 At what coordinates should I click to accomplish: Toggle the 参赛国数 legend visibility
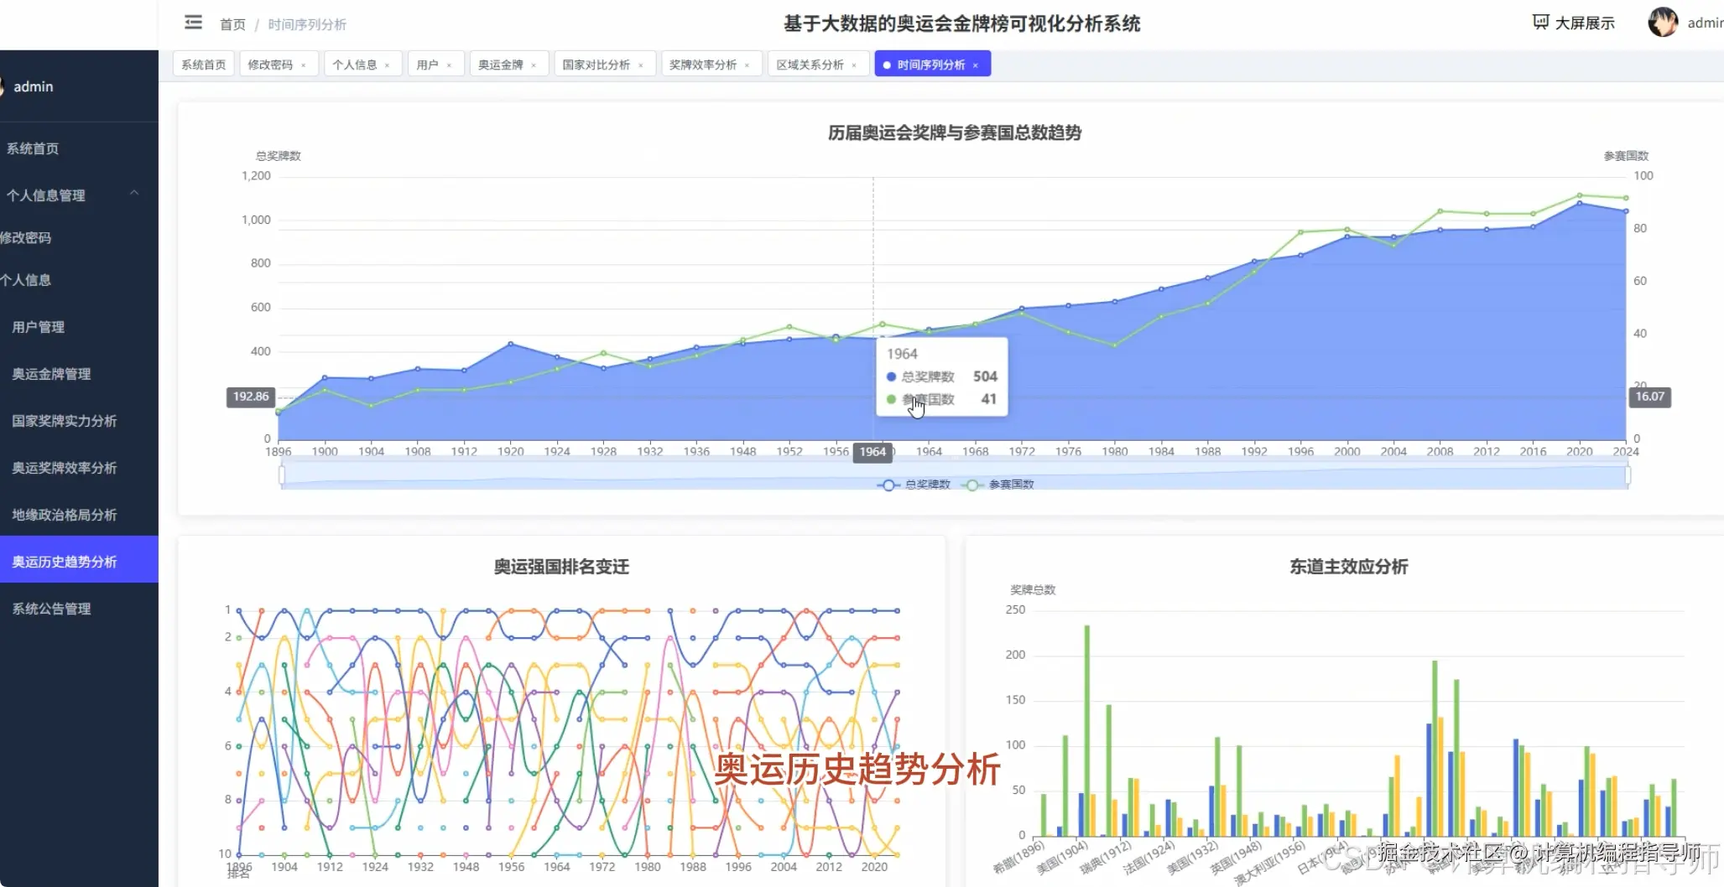[998, 485]
